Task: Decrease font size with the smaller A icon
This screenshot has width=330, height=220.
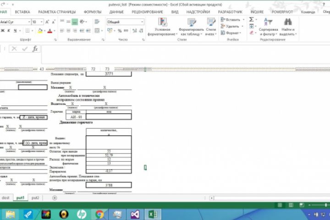Action: click(x=54, y=22)
